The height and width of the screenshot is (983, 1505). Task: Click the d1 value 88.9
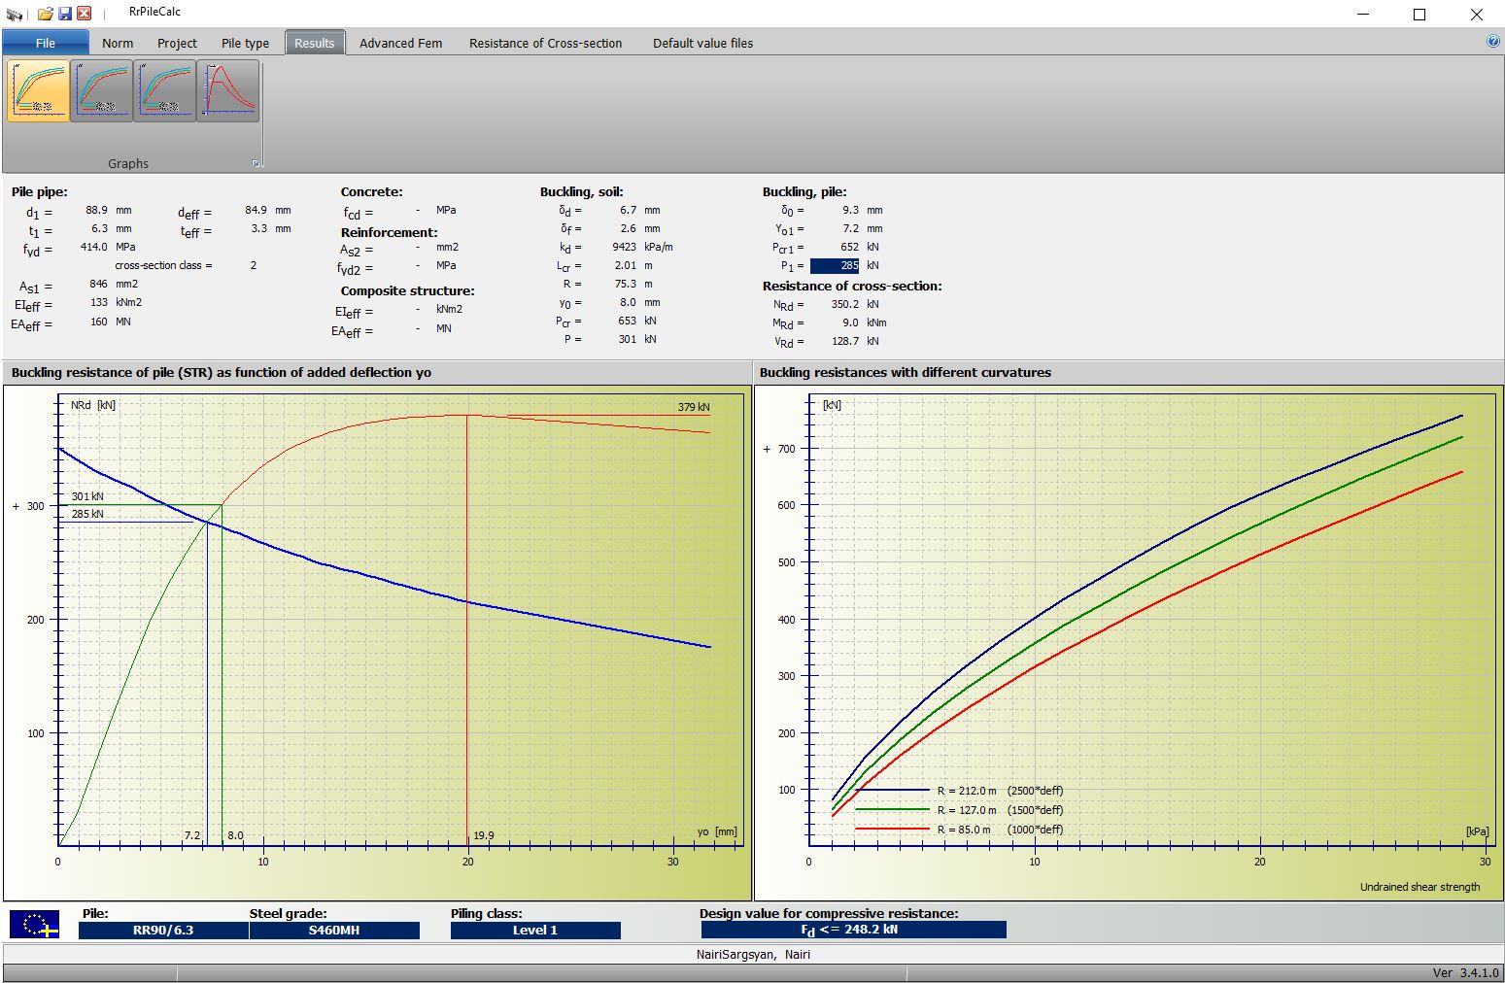click(x=96, y=210)
